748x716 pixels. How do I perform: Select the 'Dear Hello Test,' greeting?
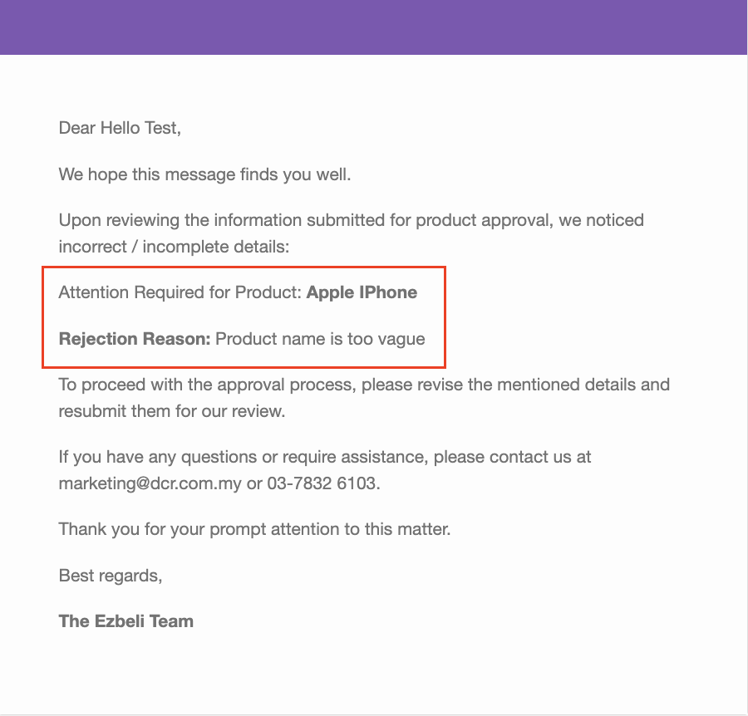(x=120, y=128)
